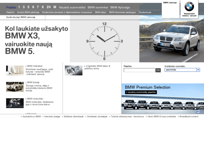The width and height of the screenshot is (204, 153).
Task: Open Visos BMW Group svetainės footer link
Action: click(162, 117)
